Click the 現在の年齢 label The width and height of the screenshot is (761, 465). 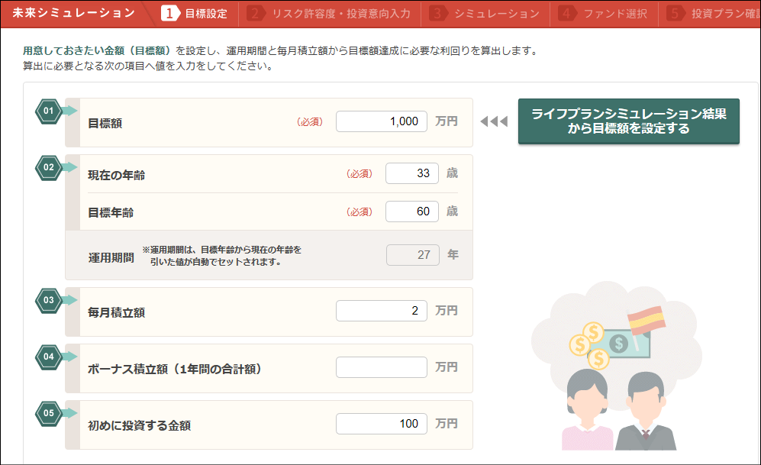coord(117,175)
